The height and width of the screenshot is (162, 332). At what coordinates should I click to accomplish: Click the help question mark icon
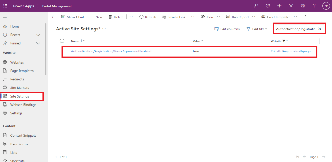pos(314,6)
